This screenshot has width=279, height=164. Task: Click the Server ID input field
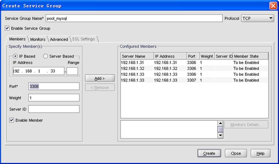click(54, 109)
